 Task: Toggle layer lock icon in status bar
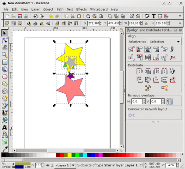pos(52,165)
